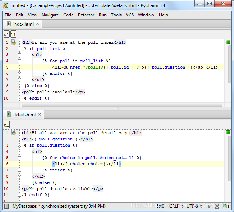This screenshot has width=234, height=212.
Task: Collapse the 'for choice in poll.choice_set.all' fold
Action: tap(19, 158)
